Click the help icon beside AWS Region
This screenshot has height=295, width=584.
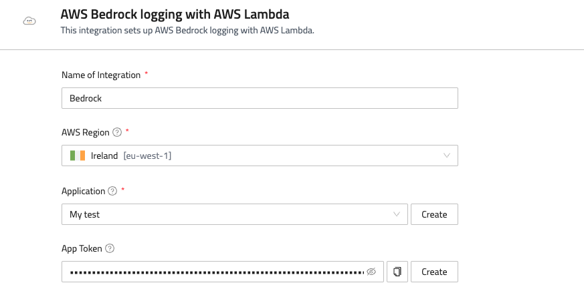coord(117,132)
